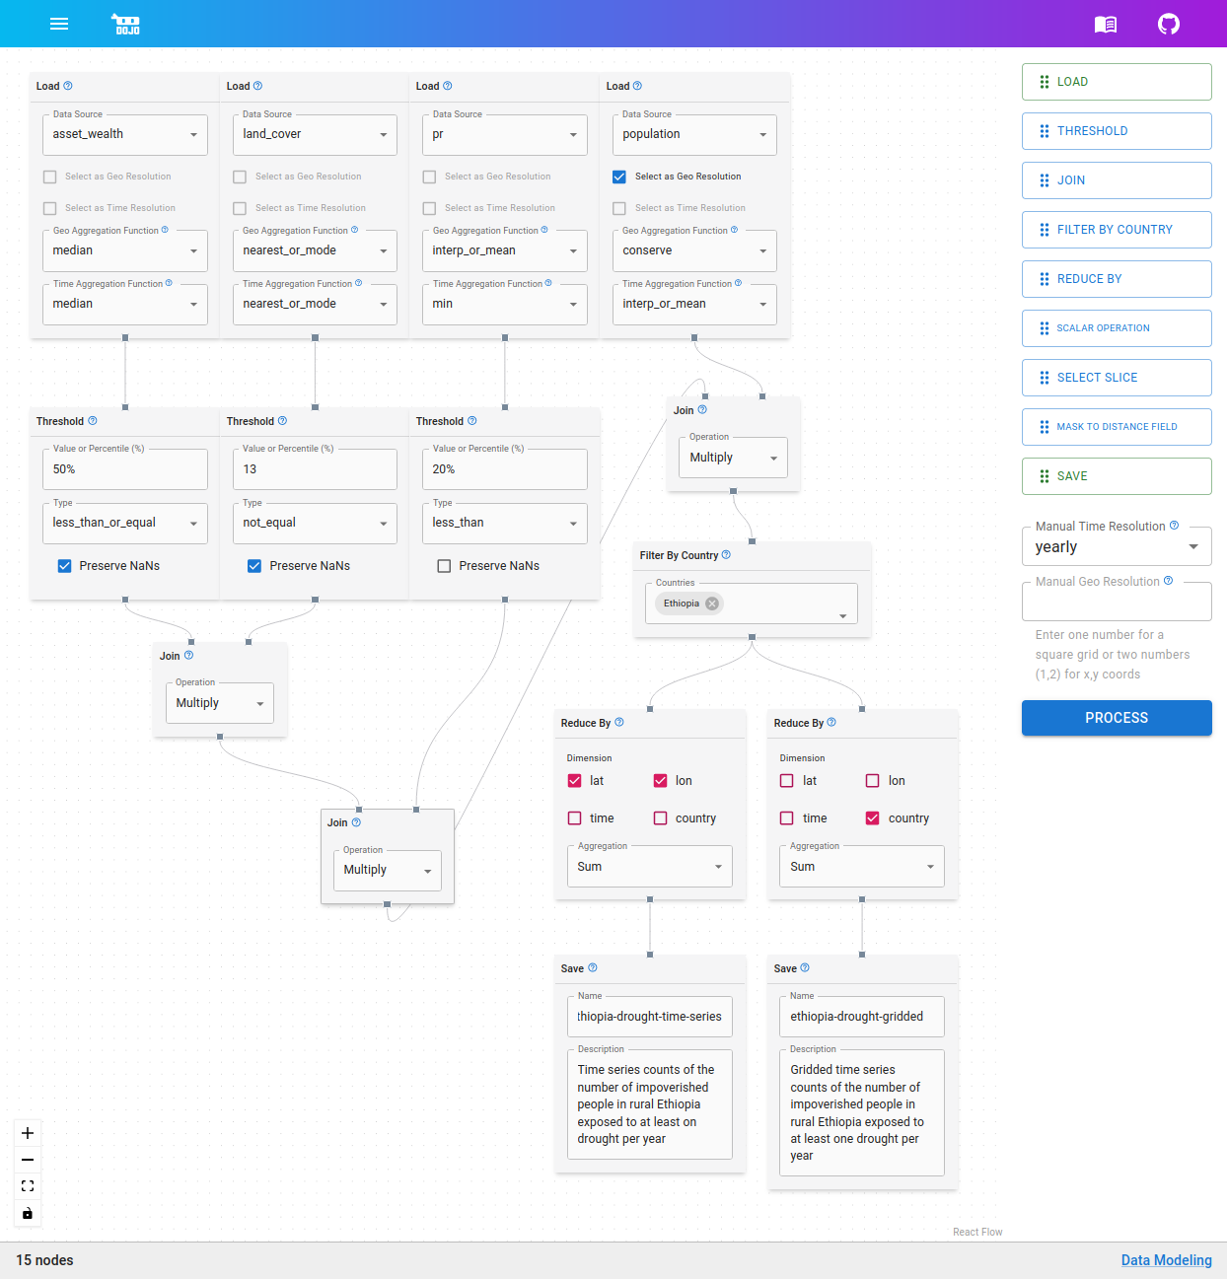Click help icon on population Load node title

coord(637,86)
